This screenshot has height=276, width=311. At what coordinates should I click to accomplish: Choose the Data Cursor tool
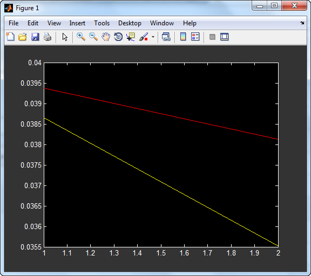(x=131, y=37)
